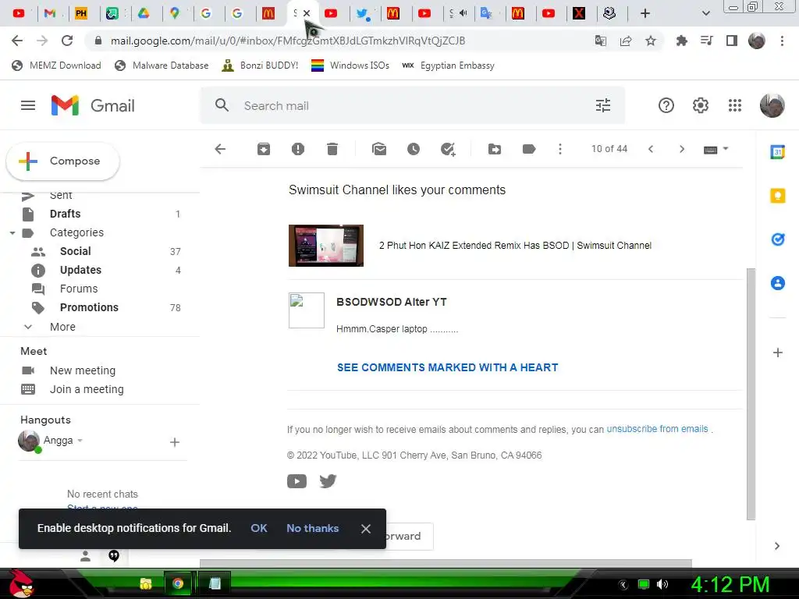Open Angga Hangouts status dropdown
This screenshot has width=799, height=599.
pos(80,440)
